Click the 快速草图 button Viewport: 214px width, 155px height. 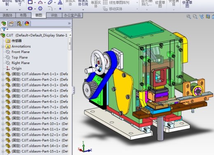point(187,4)
